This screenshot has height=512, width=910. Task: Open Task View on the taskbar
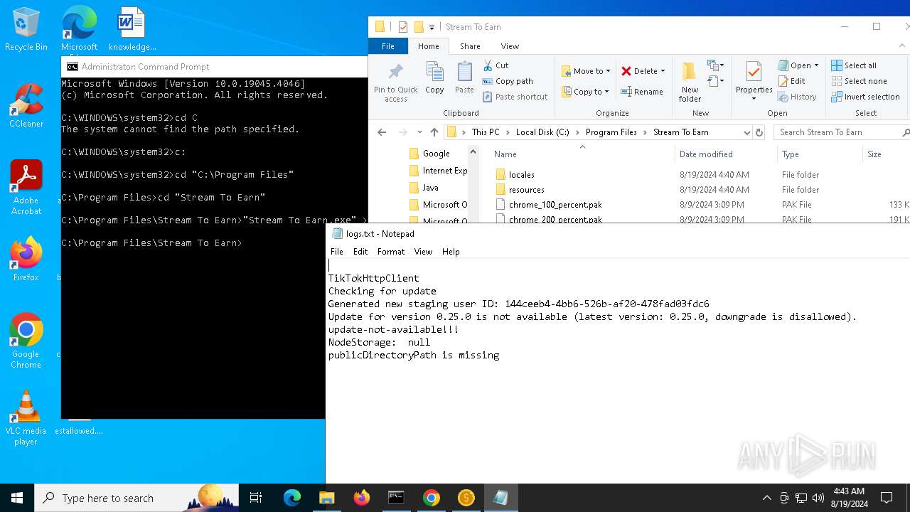coord(256,498)
